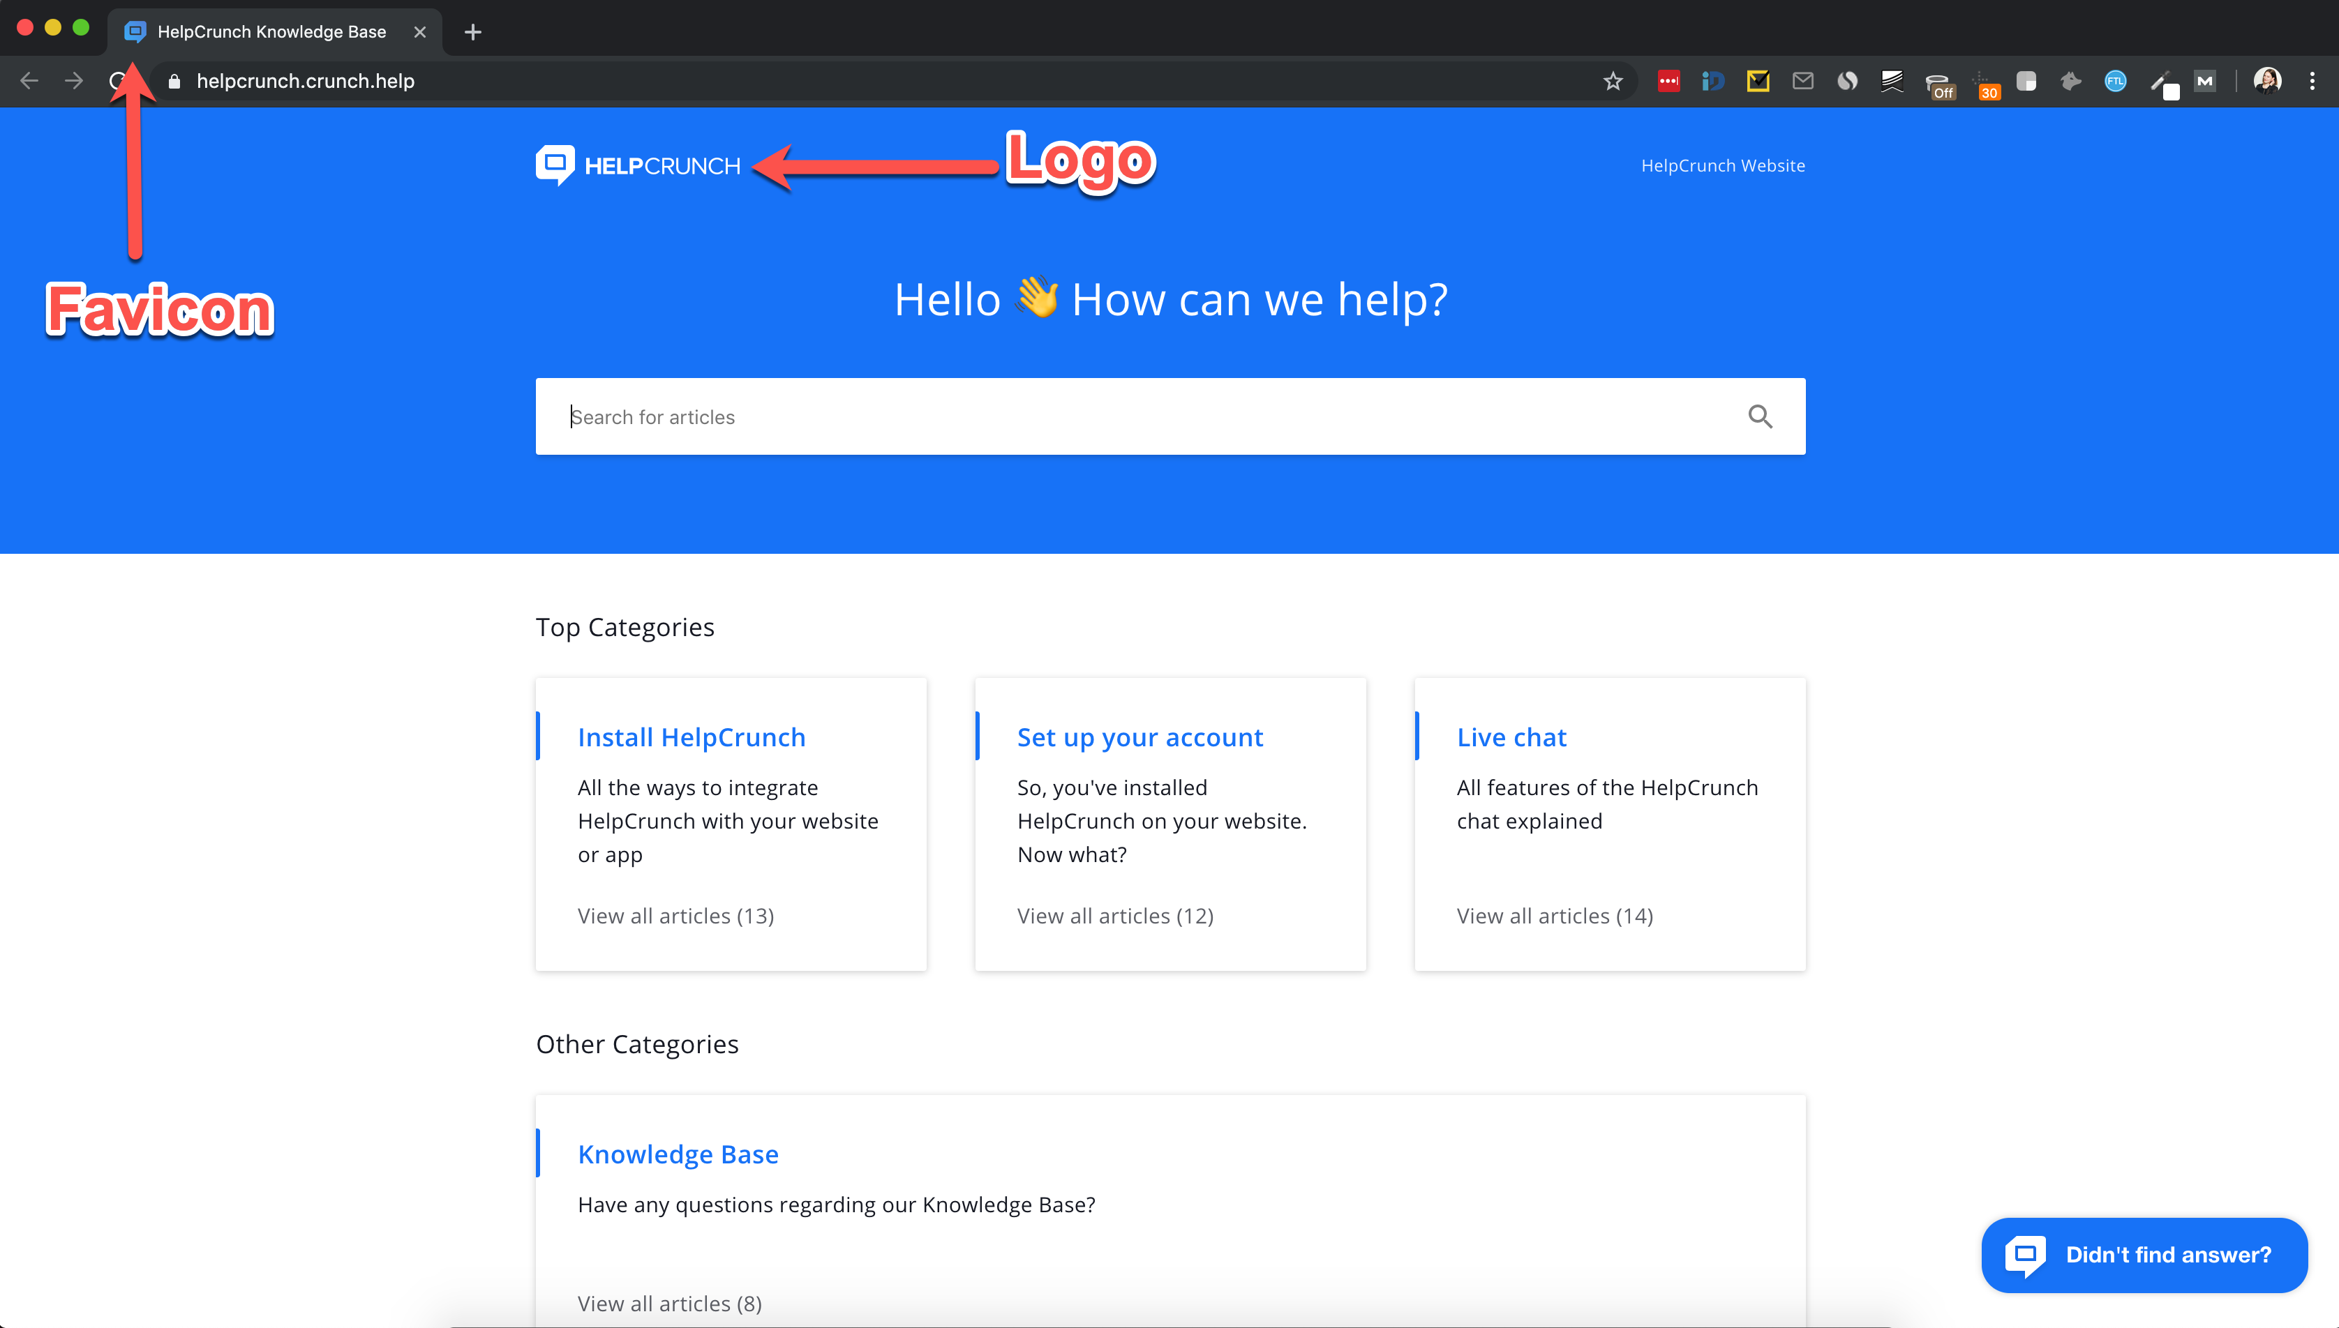Open the eyedropper color picker extension
Screen dimensions: 2339x1328
[x=2164, y=85]
